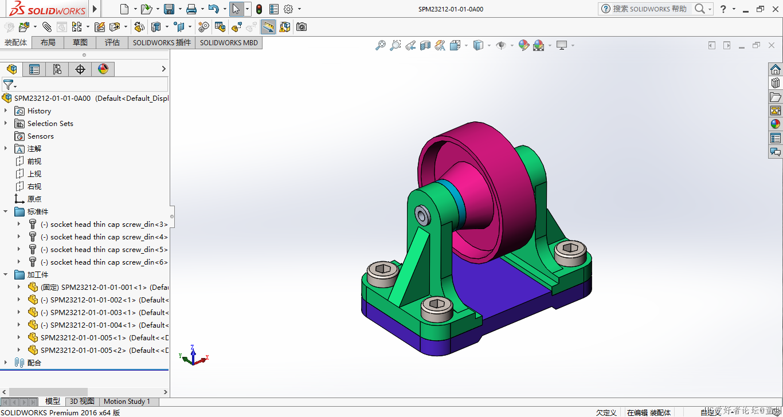Open the SOLIDWORKS 插件 tab
783x417 pixels.
162,42
